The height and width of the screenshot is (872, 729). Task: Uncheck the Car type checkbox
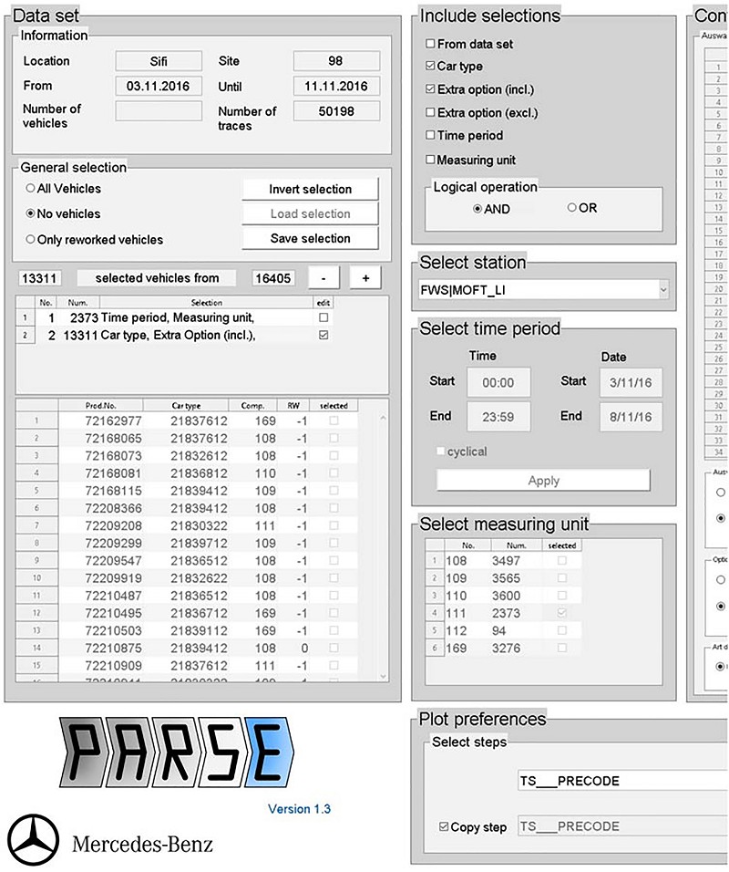pos(430,66)
